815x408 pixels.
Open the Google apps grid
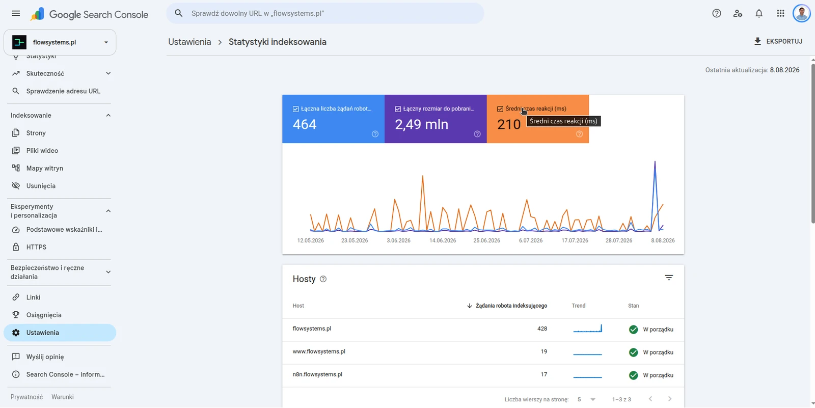pos(780,13)
